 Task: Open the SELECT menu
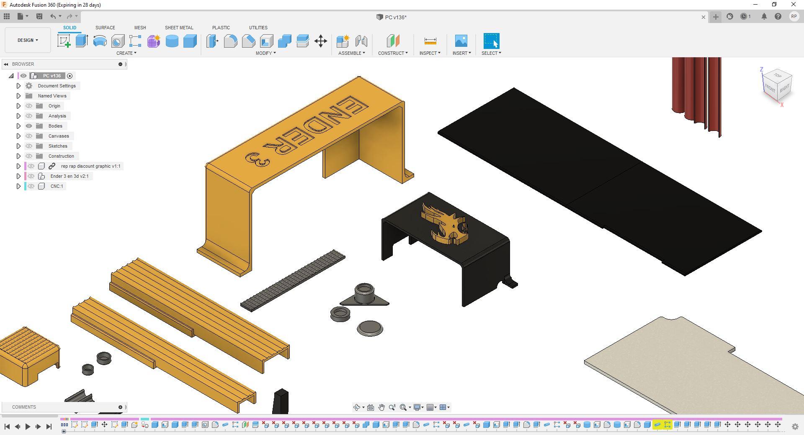pyautogui.click(x=491, y=53)
